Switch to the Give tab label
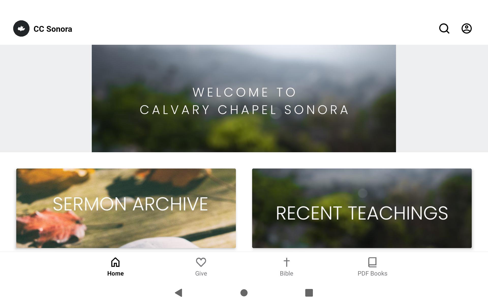Image resolution: width=488 pixels, height=305 pixels. [201, 273]
